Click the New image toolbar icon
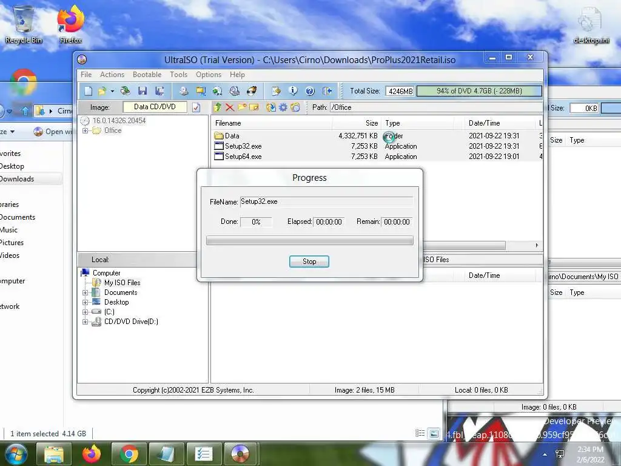621x466 pixels. click(88, 91)
